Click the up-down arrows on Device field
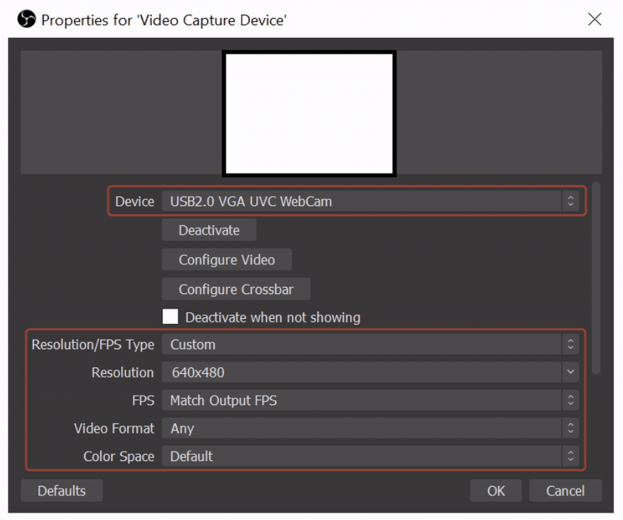Screen dimensions: 623x520 coord(570,201)
